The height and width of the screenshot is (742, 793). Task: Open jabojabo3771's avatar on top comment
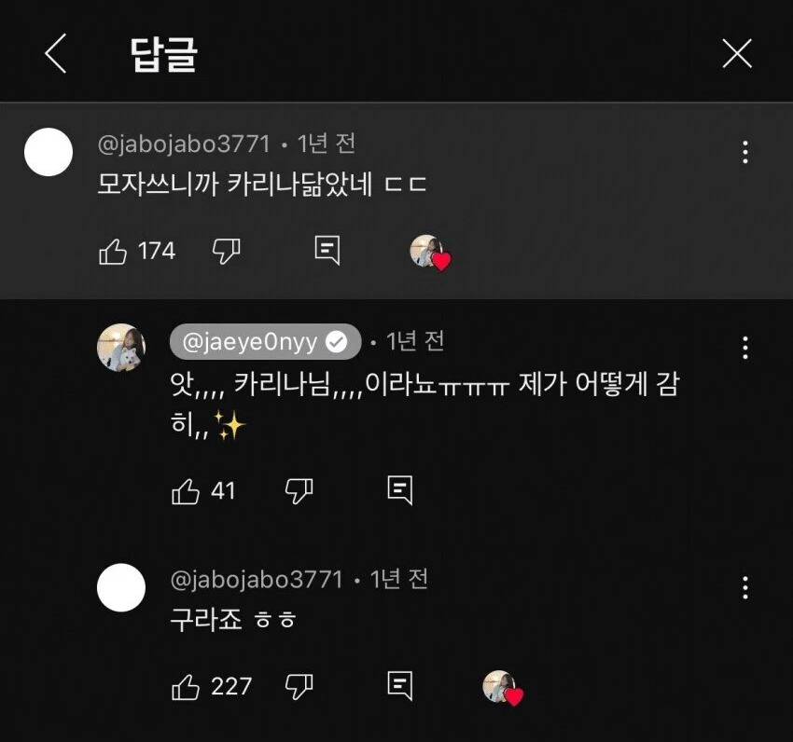48,152
